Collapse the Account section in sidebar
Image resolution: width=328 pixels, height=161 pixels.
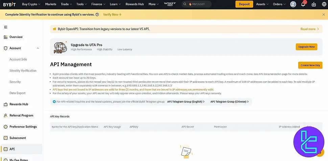pos(38,48)
